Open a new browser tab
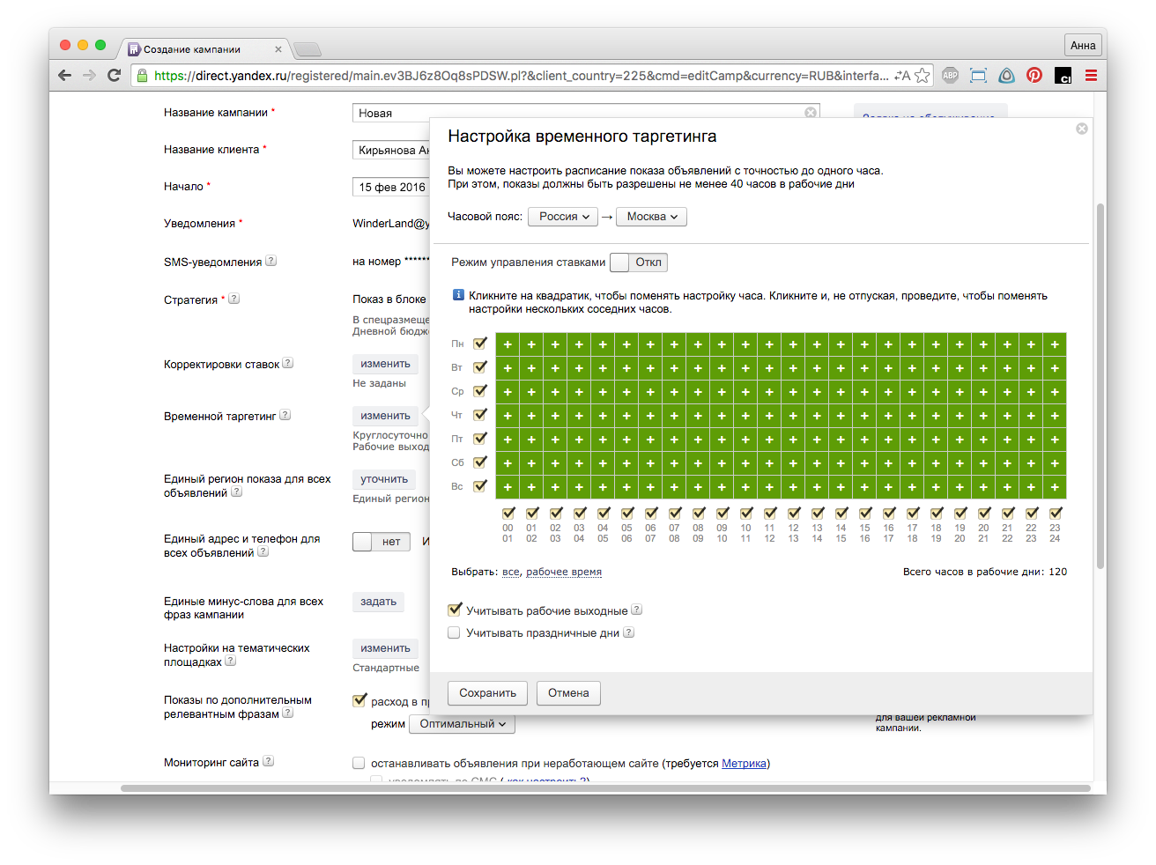 pos(307,49)
